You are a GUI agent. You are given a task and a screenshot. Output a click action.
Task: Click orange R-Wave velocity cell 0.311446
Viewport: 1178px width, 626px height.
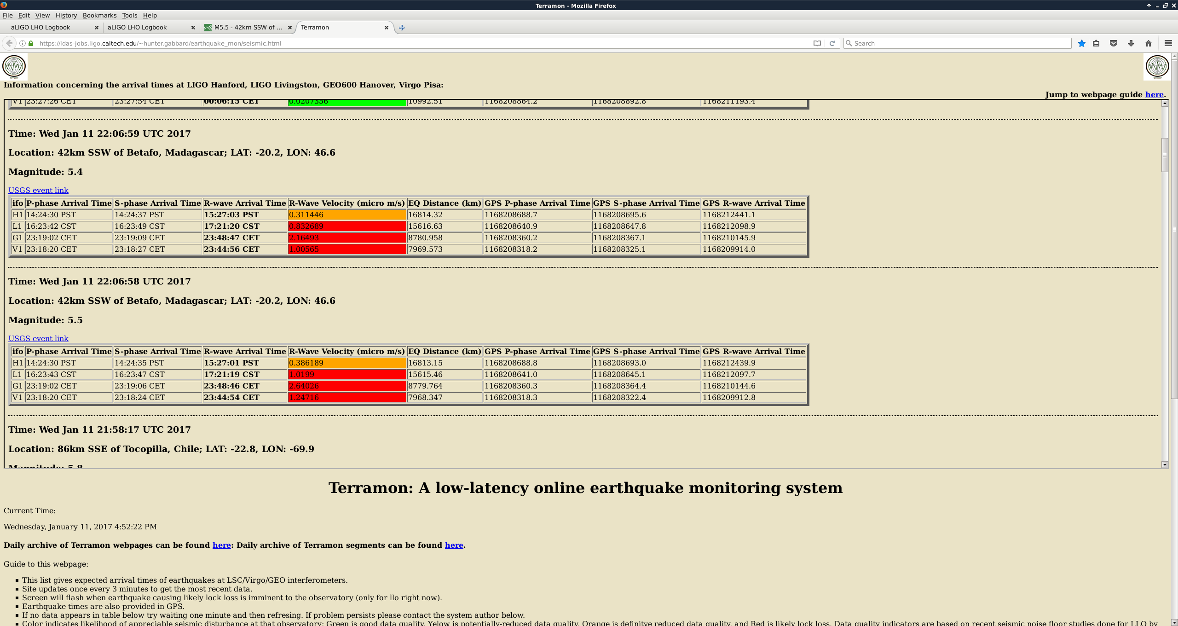coord(346,214)
